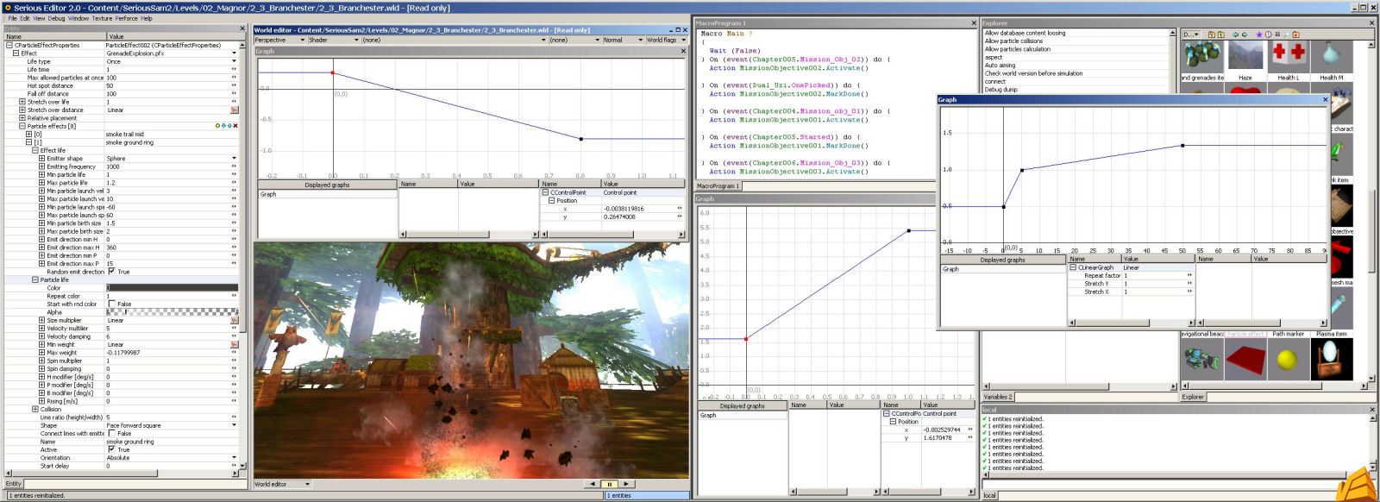The image size is (1380, 502).
Task: Open graph editor for Stretch over distance
Action: click(234, 110)
